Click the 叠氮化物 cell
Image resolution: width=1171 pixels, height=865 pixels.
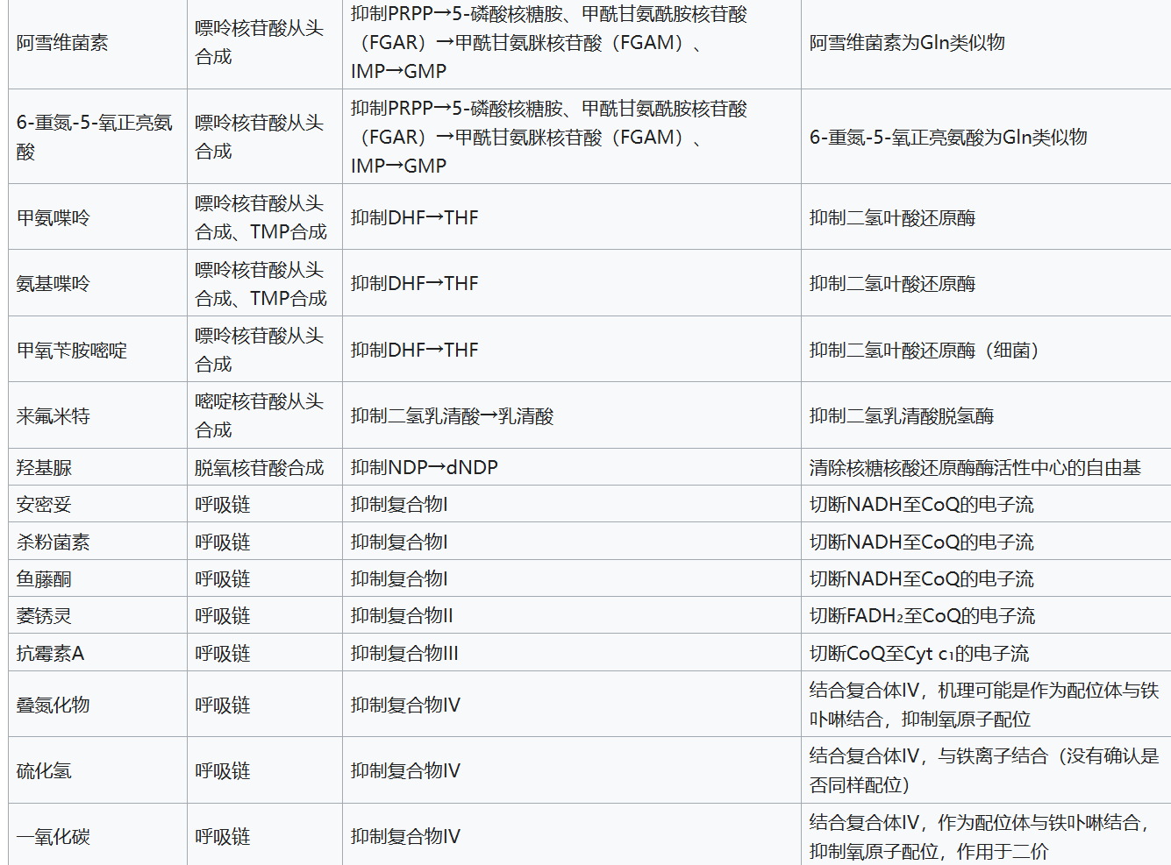coord(54,705)
